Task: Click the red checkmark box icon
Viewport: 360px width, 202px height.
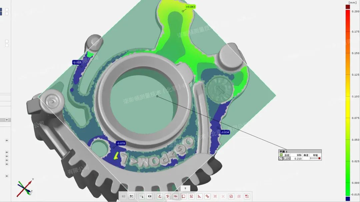Action: (x=231, y=196)
